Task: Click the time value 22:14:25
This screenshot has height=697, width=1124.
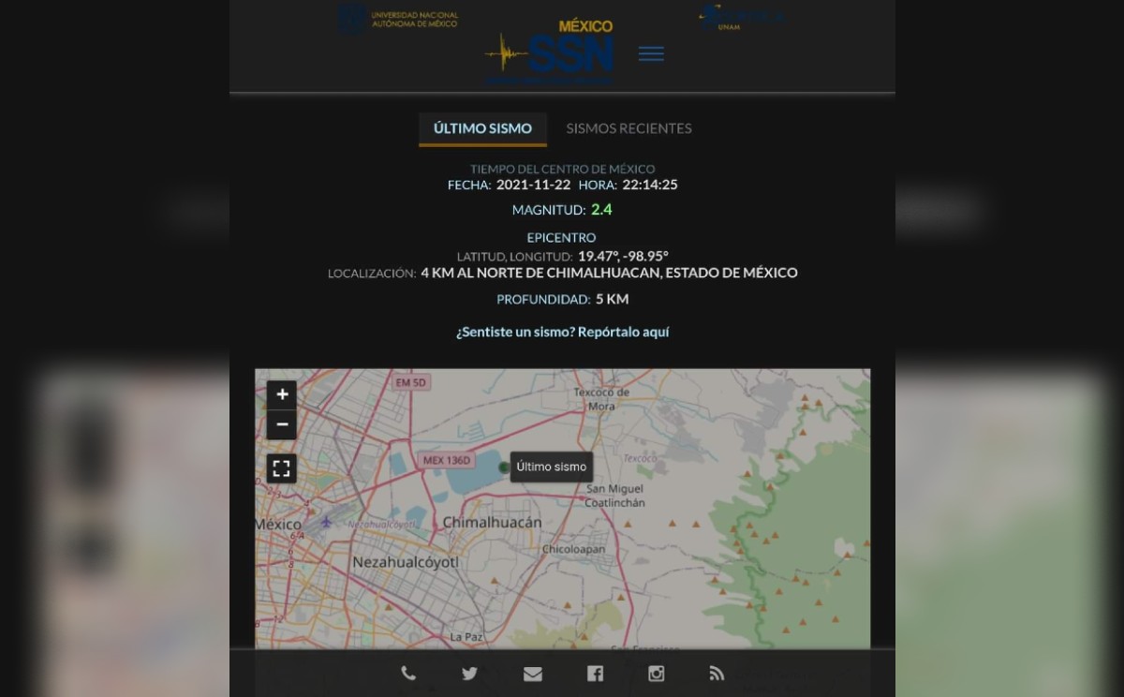Action: (x=650, y=185)
